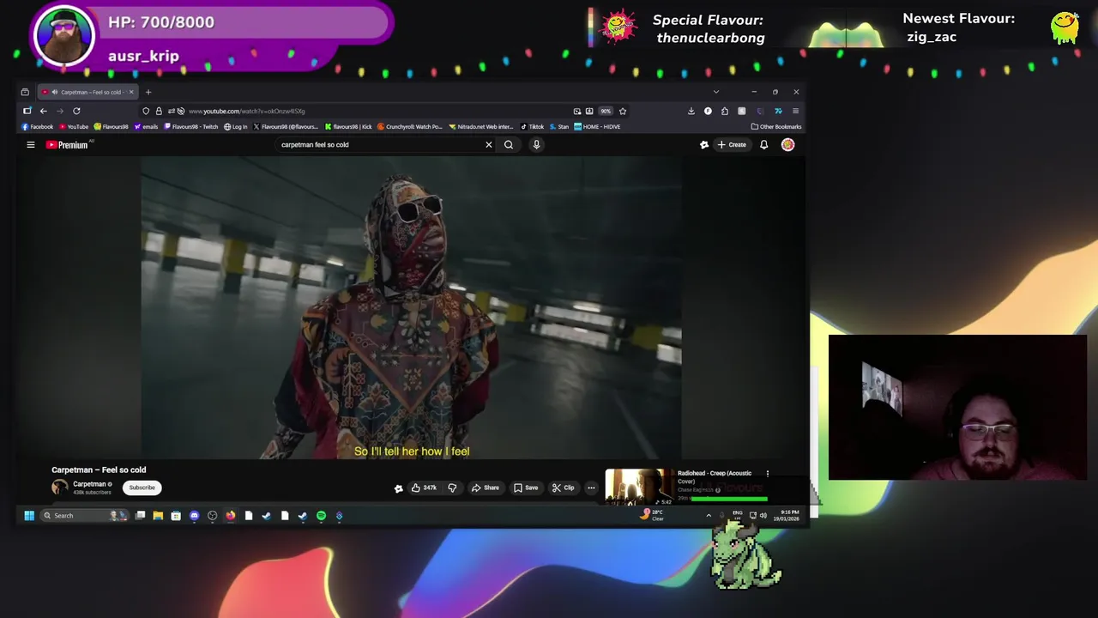Viewport: 1098px width, 618px height.
Task: Open the Other Bookmarks folder
Action: coord(775,127)
